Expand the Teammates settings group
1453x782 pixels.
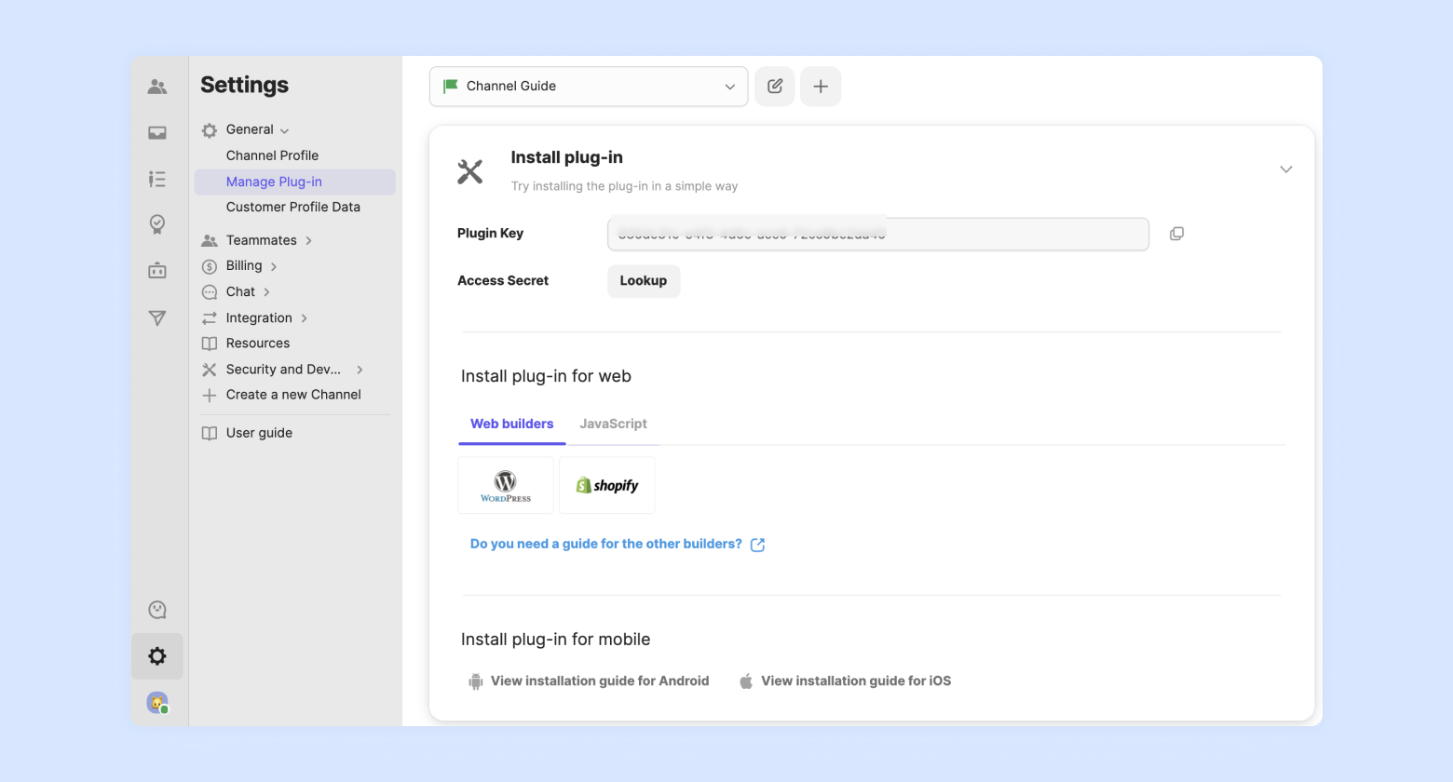coord(262,240)
